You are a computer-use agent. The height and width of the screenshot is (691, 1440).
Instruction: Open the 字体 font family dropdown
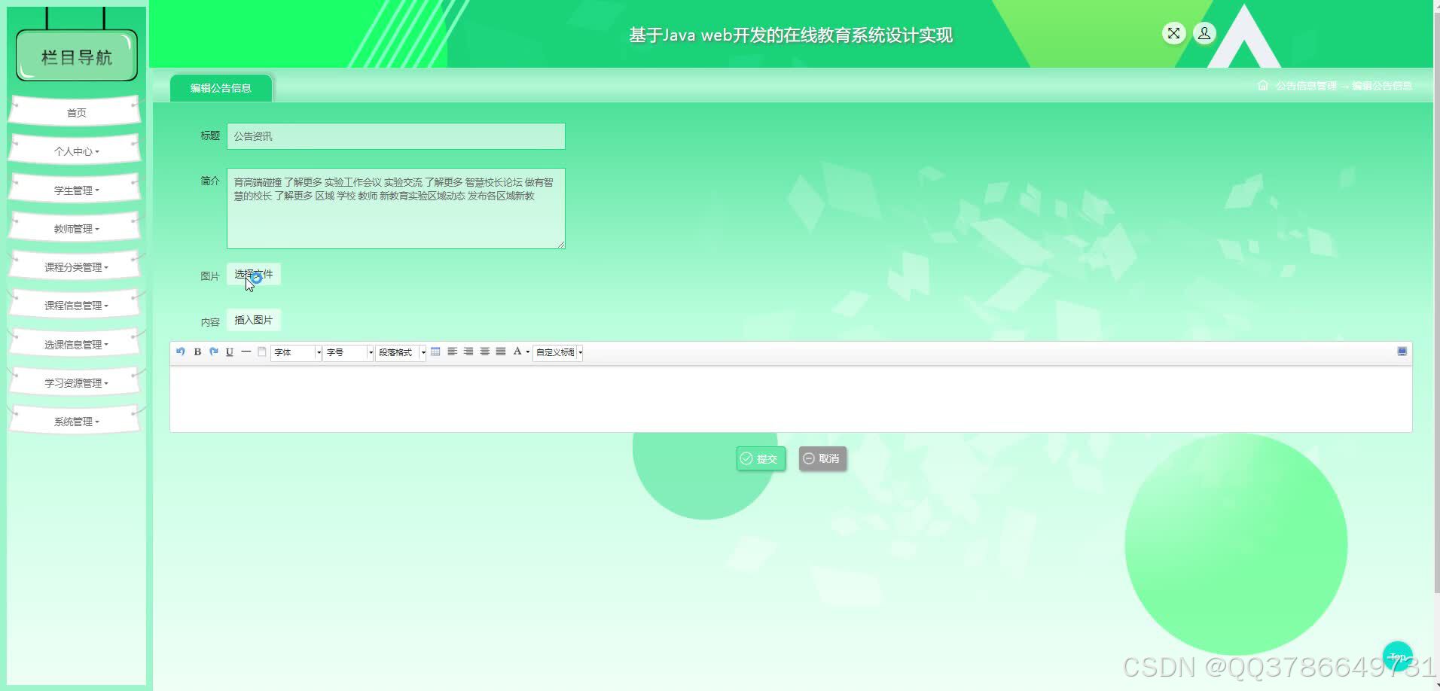(295, 352)
